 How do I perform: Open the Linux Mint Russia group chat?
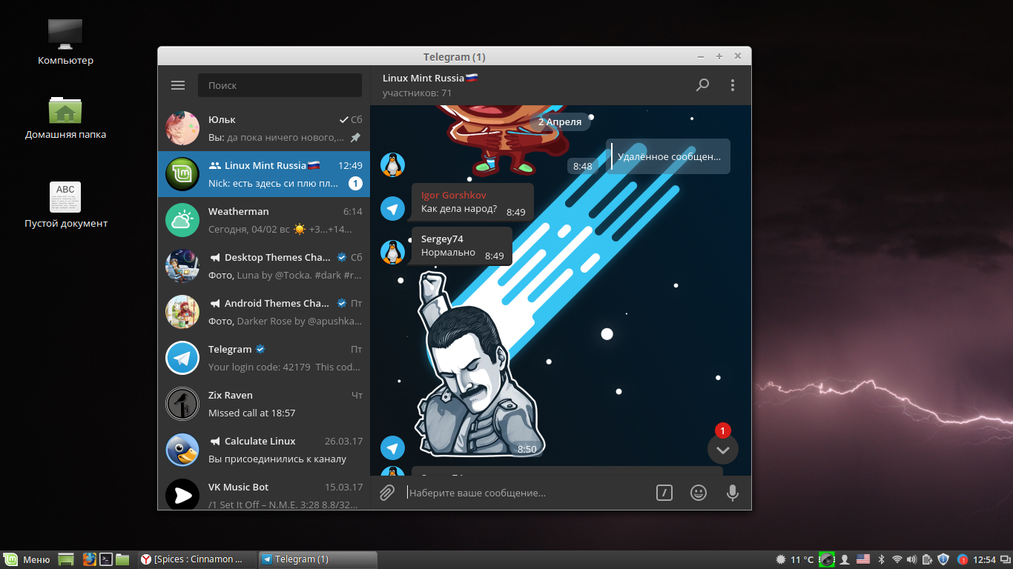click(264, 174)
